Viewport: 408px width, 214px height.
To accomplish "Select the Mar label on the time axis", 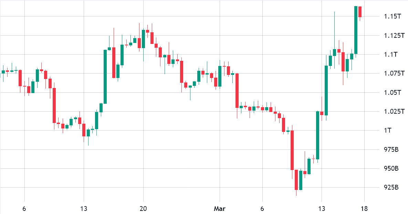I will [220, 209].
